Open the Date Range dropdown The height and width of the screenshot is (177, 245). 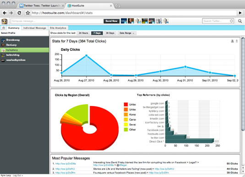pyautogui.click(x=127, y=33)
